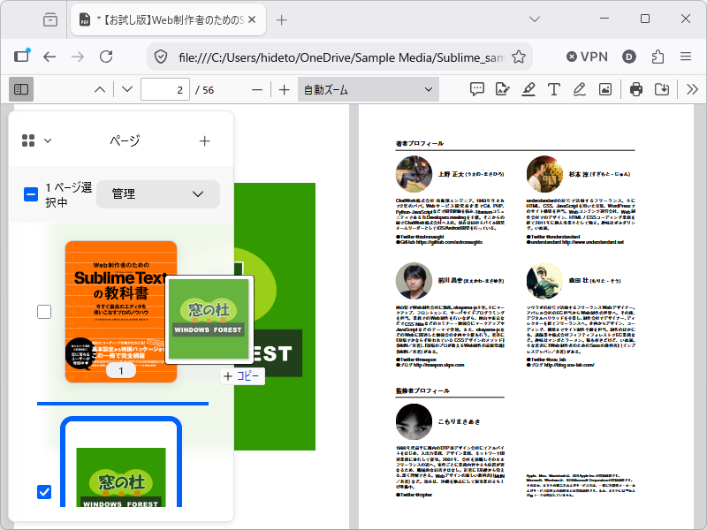Click the 1 ページ選択中 label
This screenshot has height=530, width=707.
68,194
